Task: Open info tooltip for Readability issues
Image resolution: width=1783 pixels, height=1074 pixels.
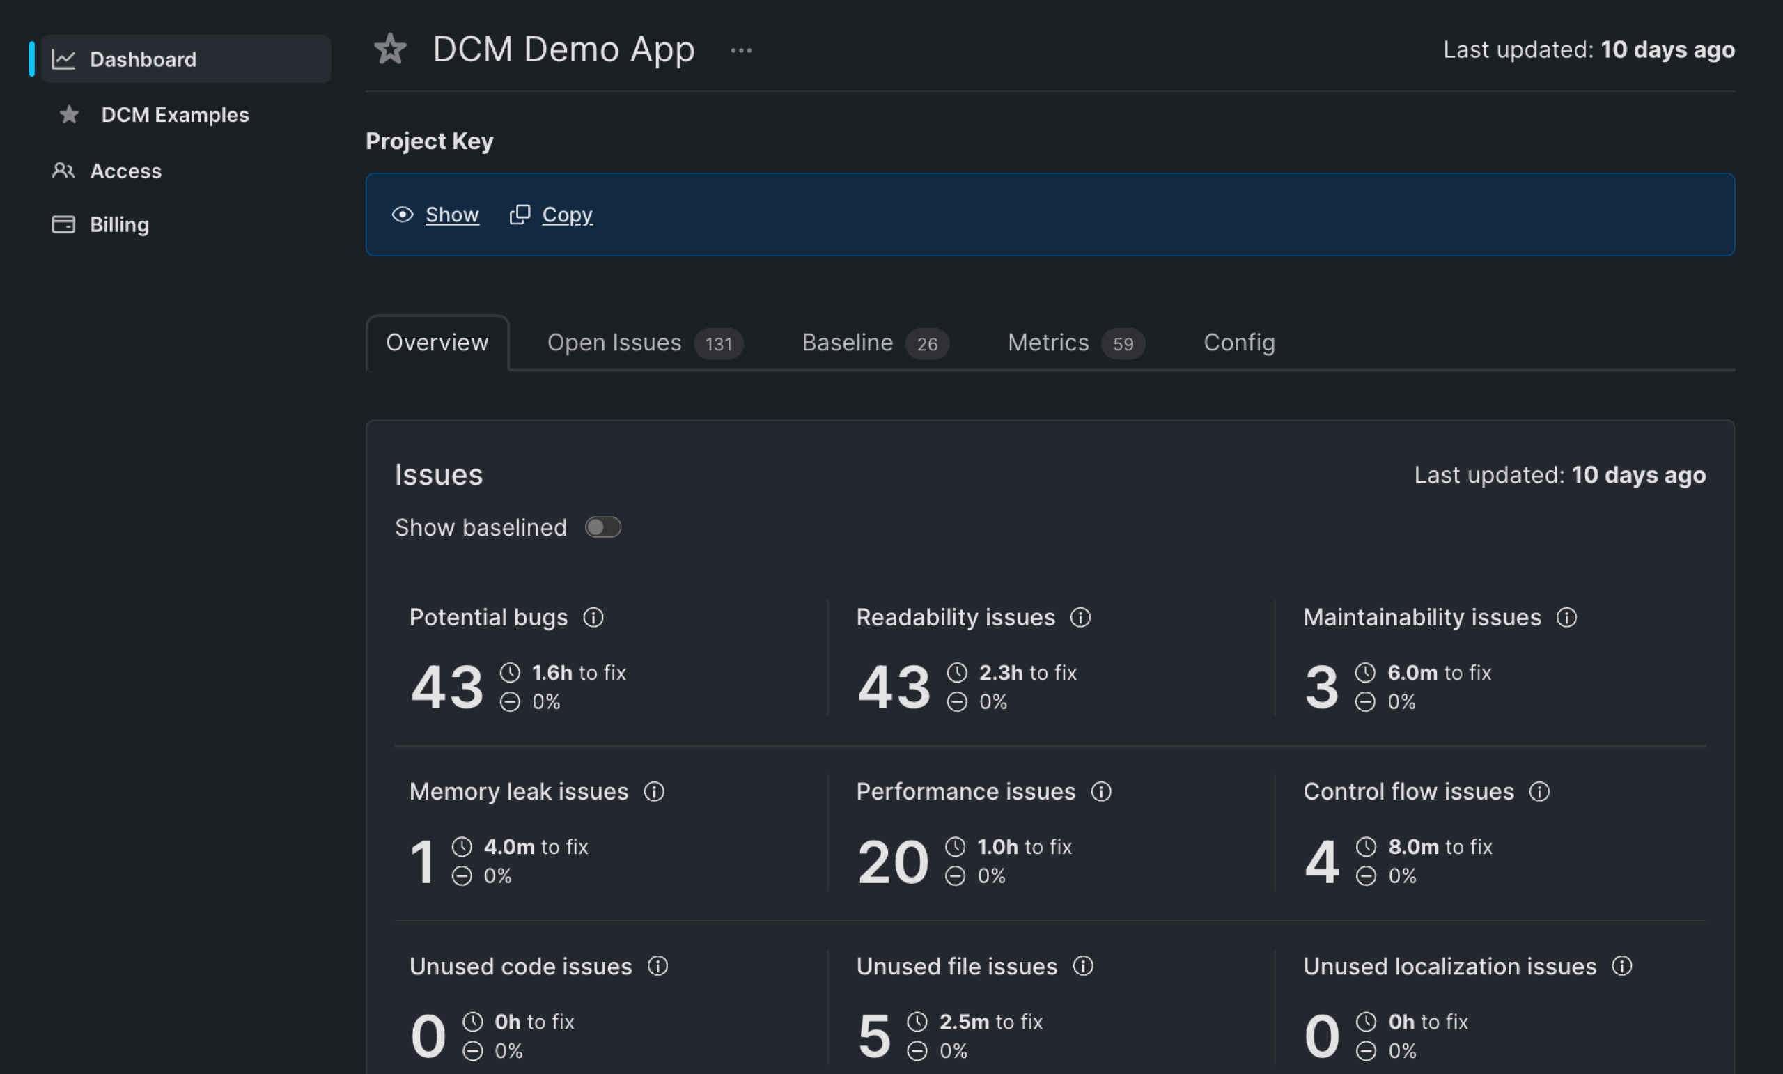Action: click(x=1080, y=617)
